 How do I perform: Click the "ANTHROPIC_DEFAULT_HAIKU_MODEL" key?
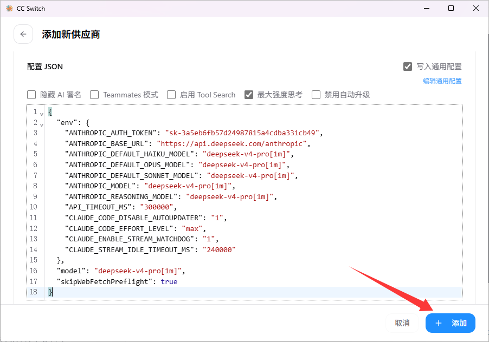pyautogui.click(x=130, y=154)
